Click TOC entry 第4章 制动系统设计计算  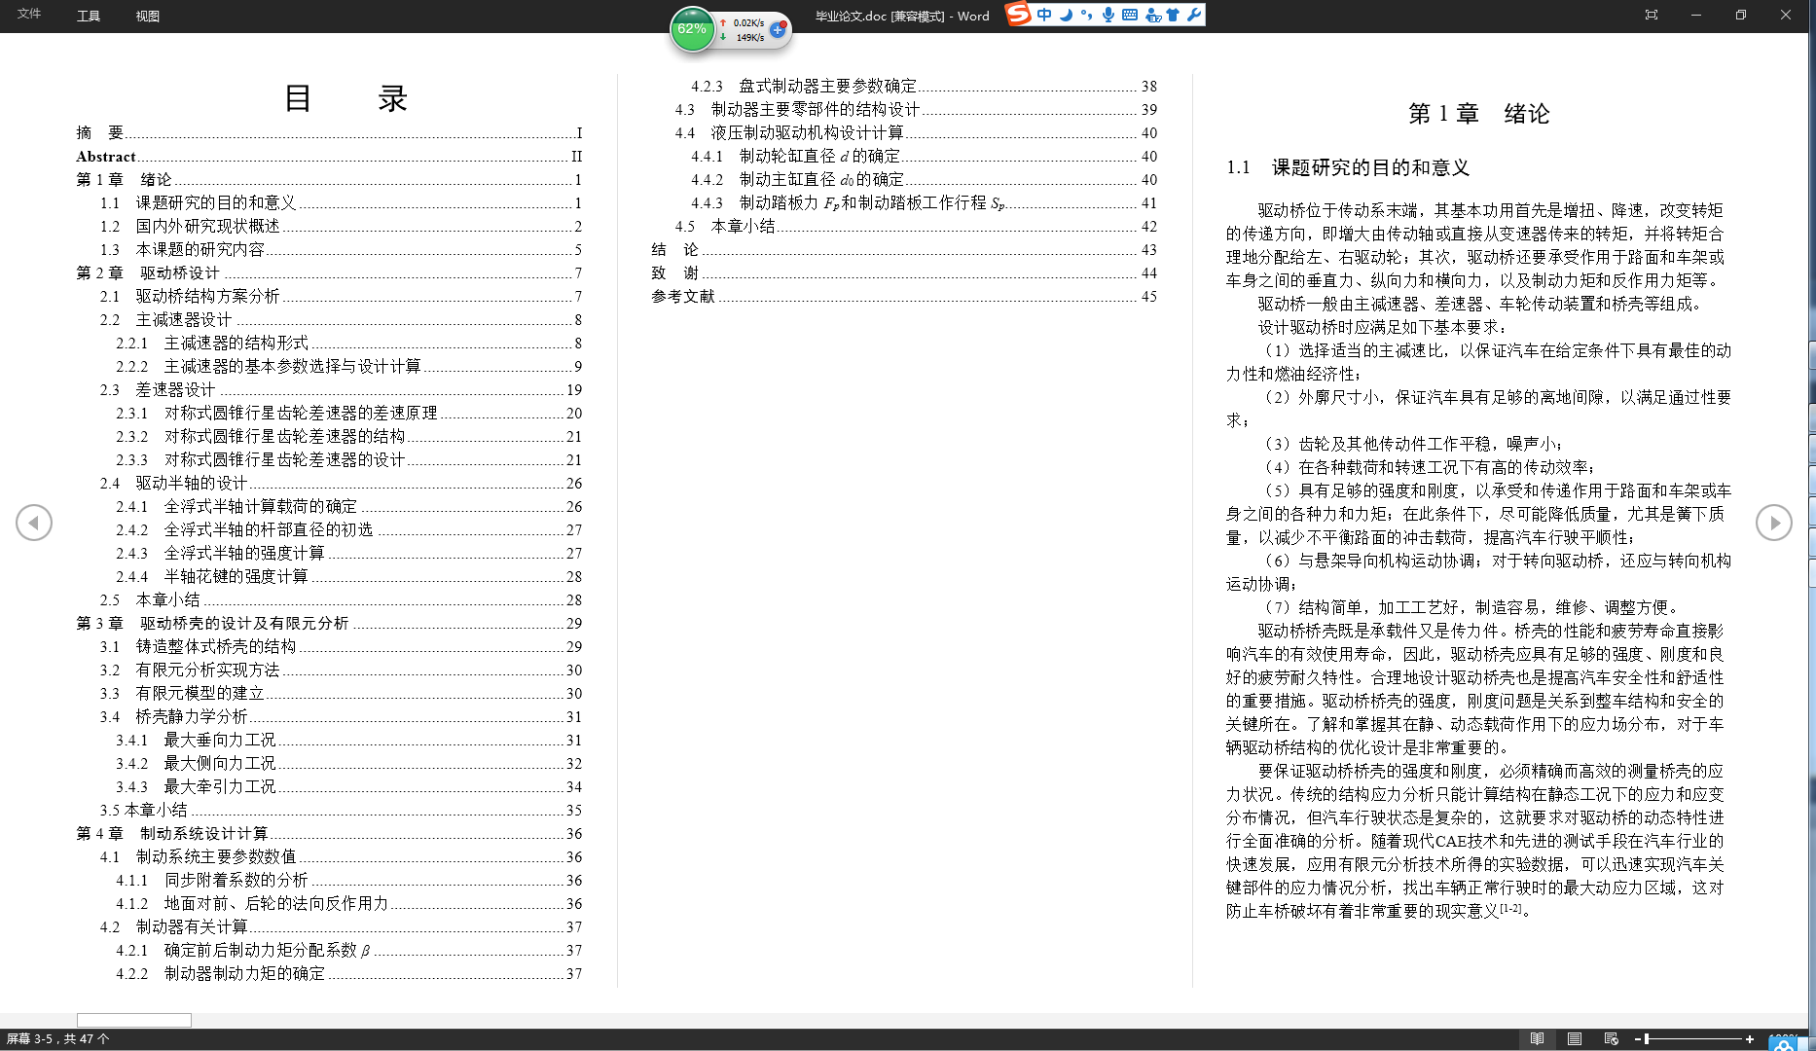[329, 834]
